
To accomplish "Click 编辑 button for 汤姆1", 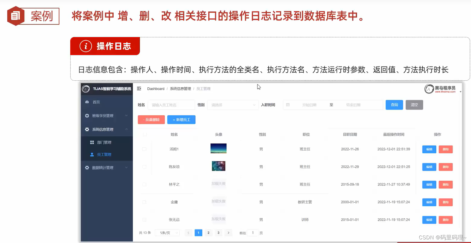I will (x=429, y=149).
